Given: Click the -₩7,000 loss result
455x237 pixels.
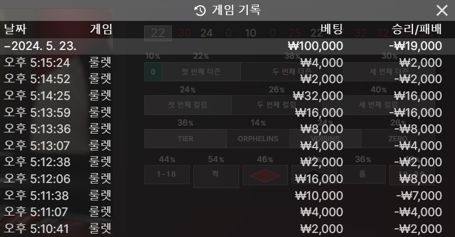Looking at the screenshot, I should (x=420, y=196).
